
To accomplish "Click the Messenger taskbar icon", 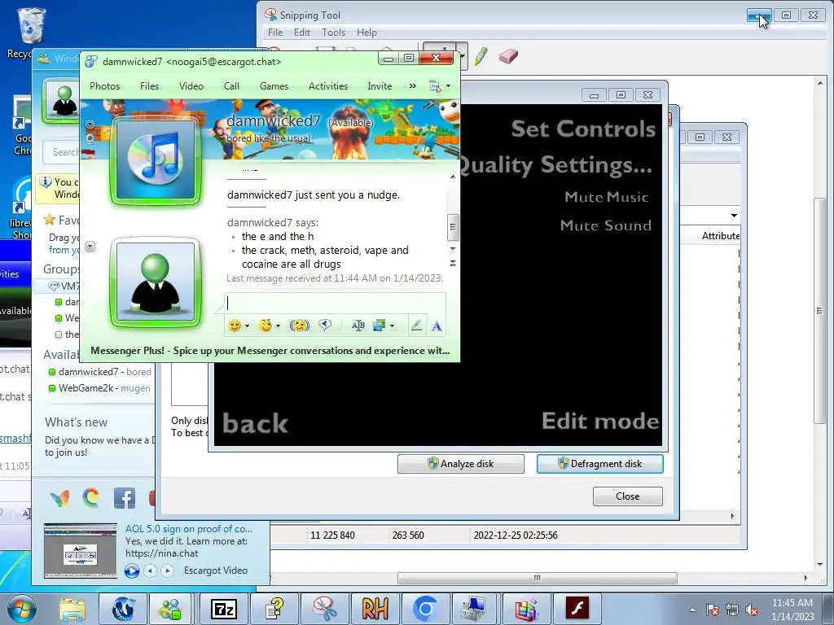I will click(x=171, y=610).
